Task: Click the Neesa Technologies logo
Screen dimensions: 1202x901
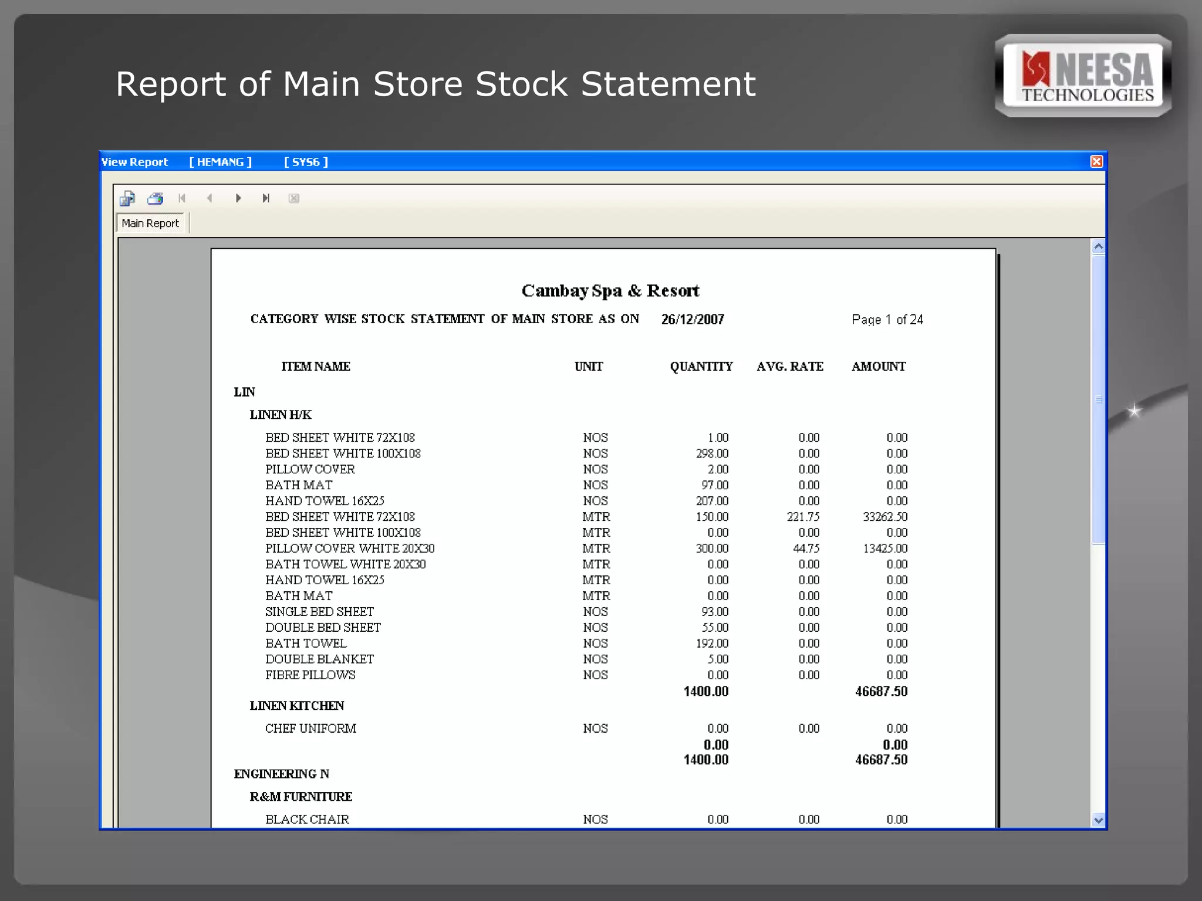Action: [1083, 76]
